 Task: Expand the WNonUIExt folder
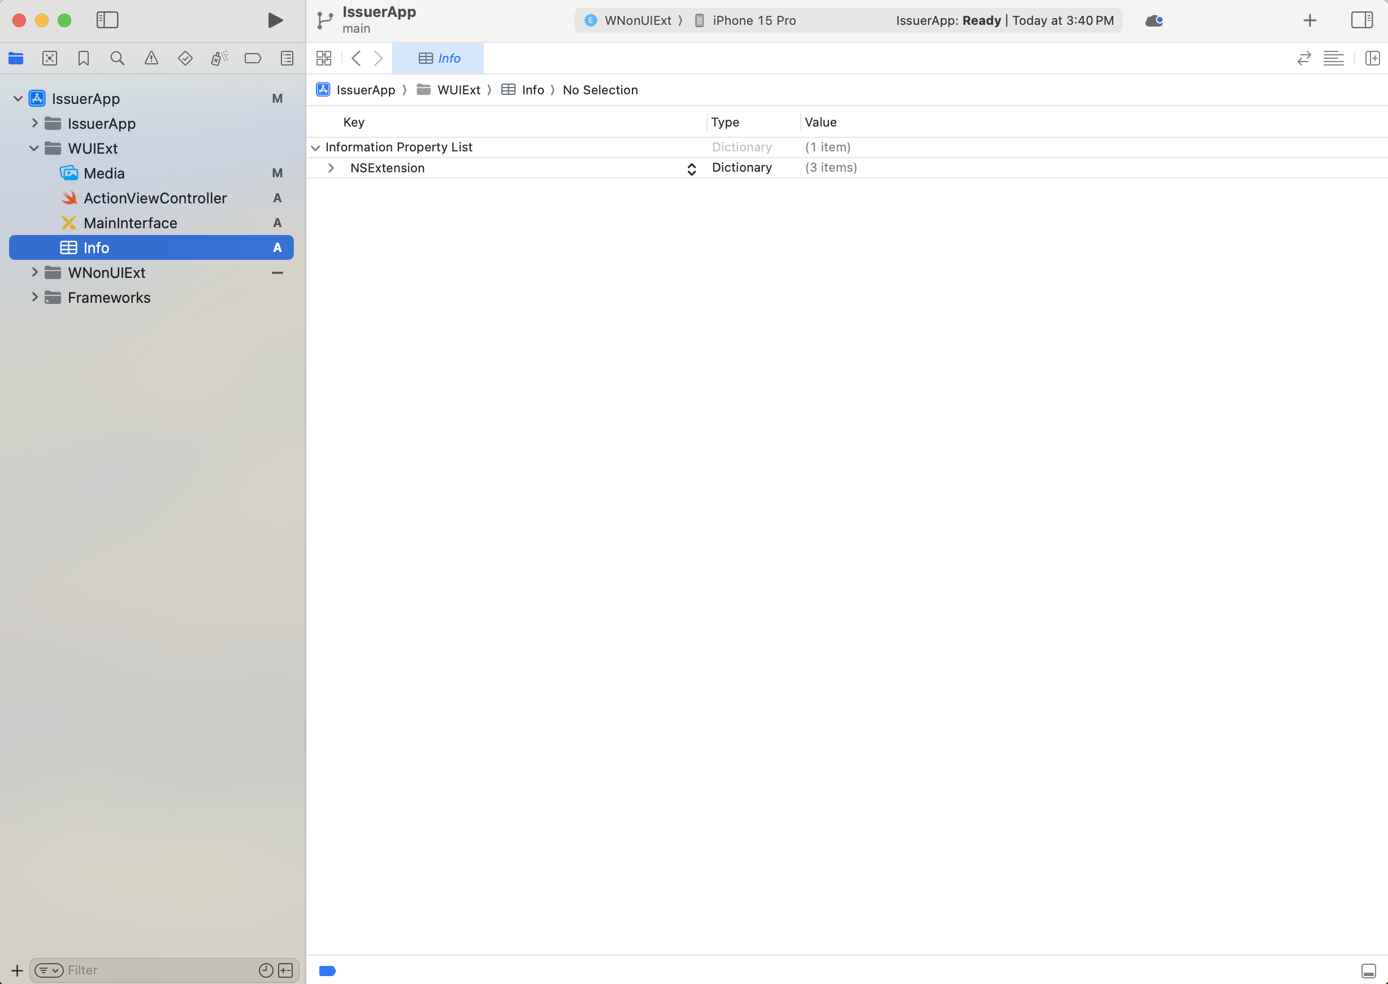click(34, 272)
